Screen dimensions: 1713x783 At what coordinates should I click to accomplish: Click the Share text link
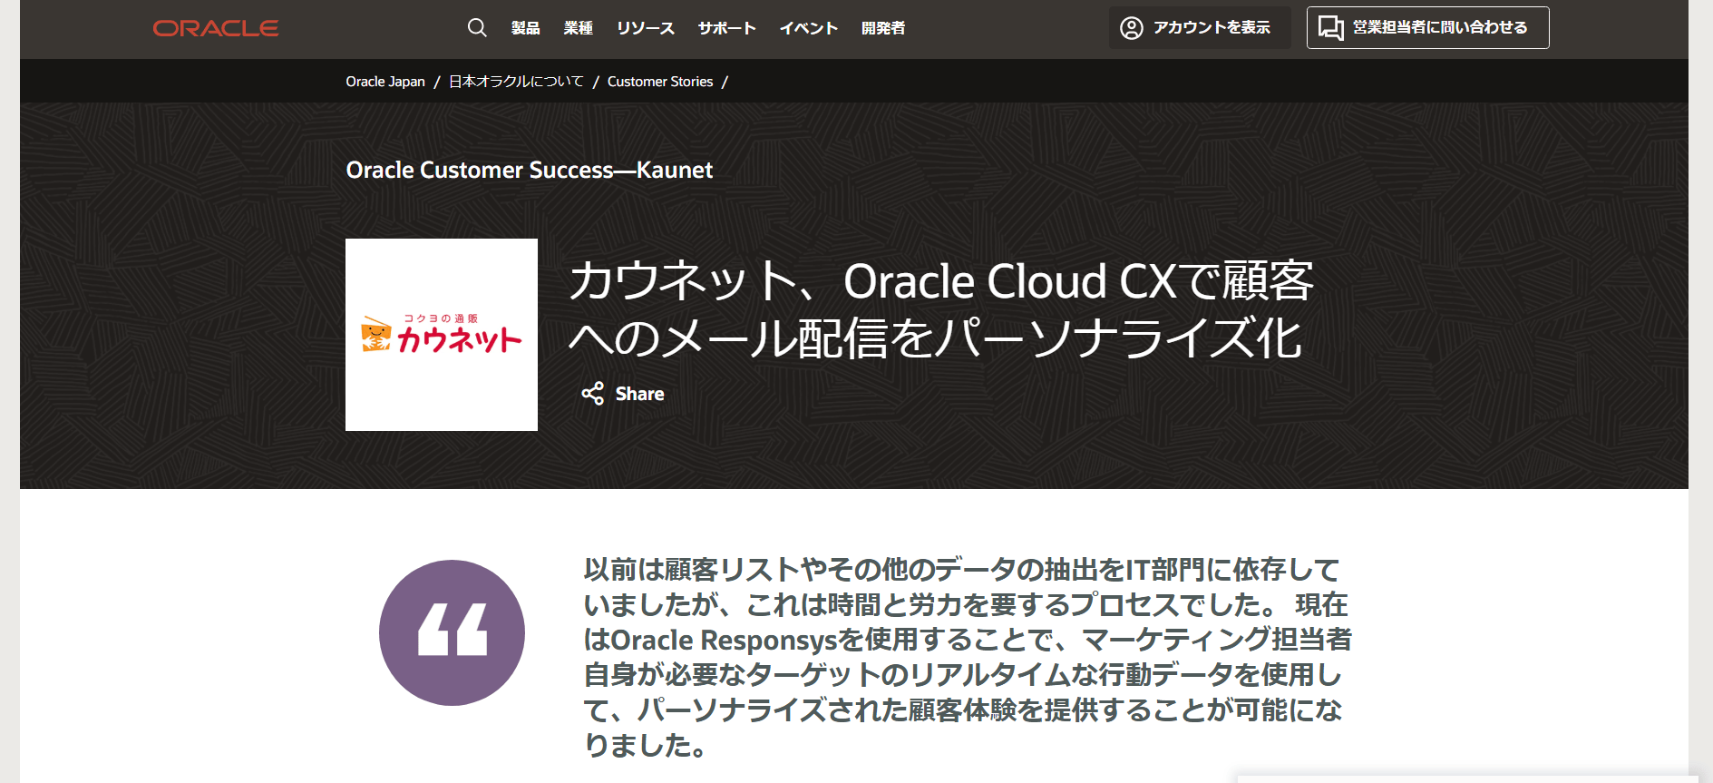tap(640, 394)
